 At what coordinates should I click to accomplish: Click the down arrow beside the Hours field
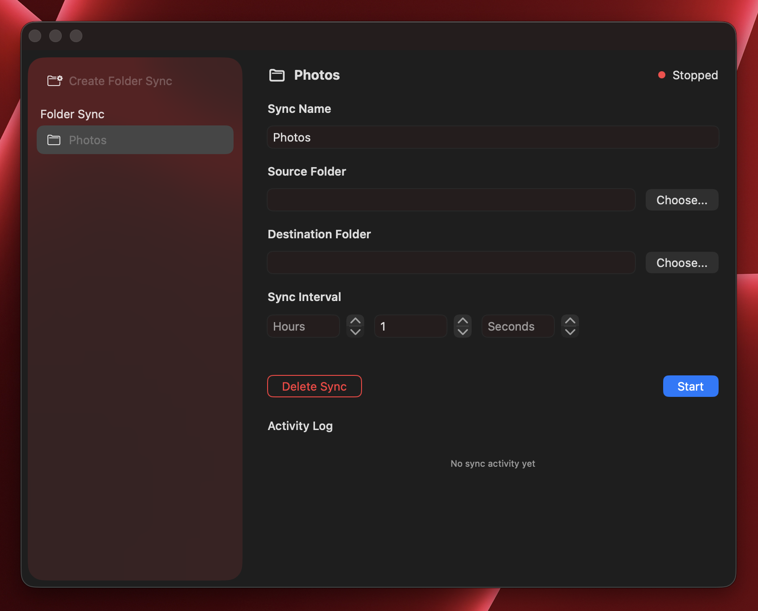pyautogui.click(x=355, y=331)
